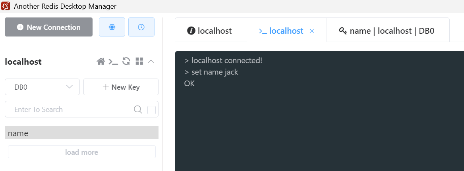Click the New Connection button

(48, 27)
